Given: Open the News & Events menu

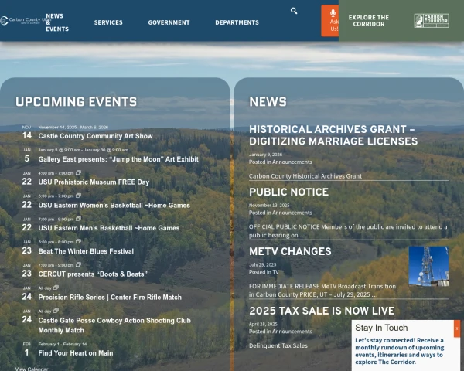Looking at the screenshot, I should (x=56, y=22).
